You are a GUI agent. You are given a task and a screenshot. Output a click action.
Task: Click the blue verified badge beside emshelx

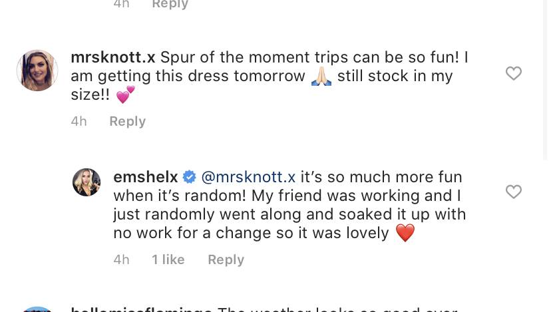click(x=190, y=177)
